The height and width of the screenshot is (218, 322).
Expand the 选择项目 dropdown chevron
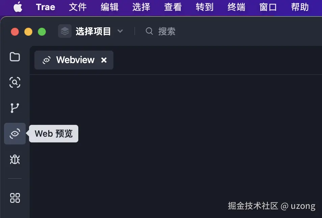click(120, 31)
